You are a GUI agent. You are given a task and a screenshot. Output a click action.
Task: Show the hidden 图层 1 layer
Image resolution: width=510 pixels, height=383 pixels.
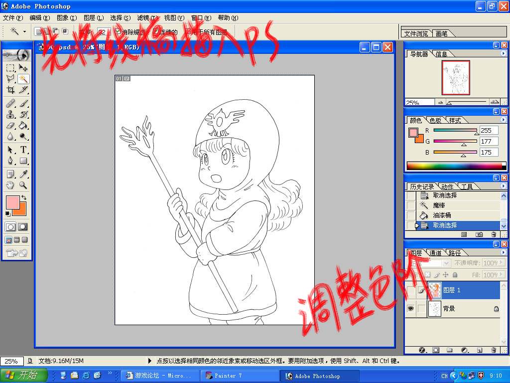(411, 290)
